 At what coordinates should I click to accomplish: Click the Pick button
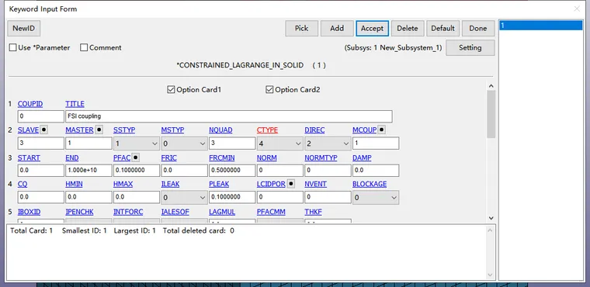pyautogui.click(x=301, y=28)
